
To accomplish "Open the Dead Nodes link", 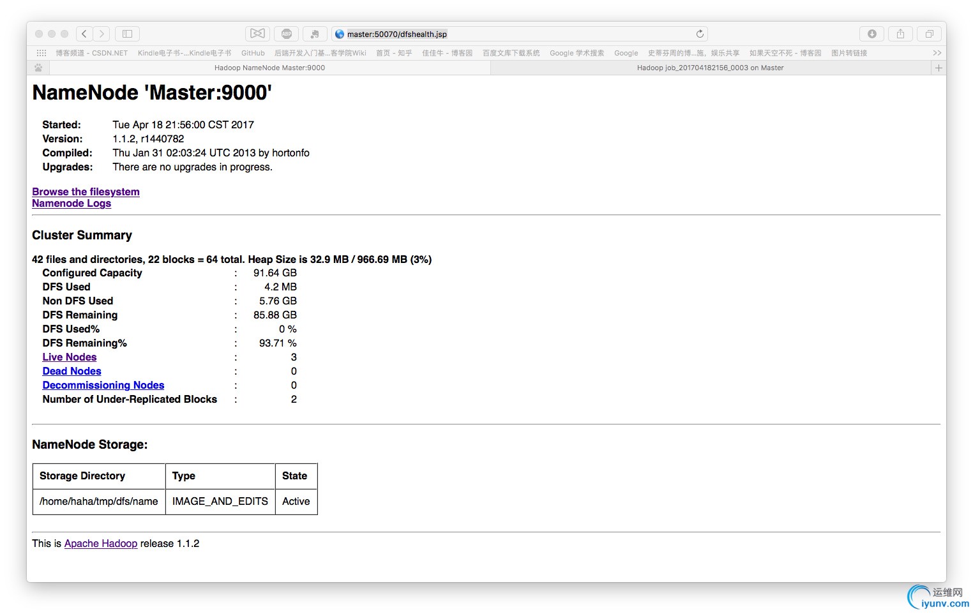I will (72, 371).
